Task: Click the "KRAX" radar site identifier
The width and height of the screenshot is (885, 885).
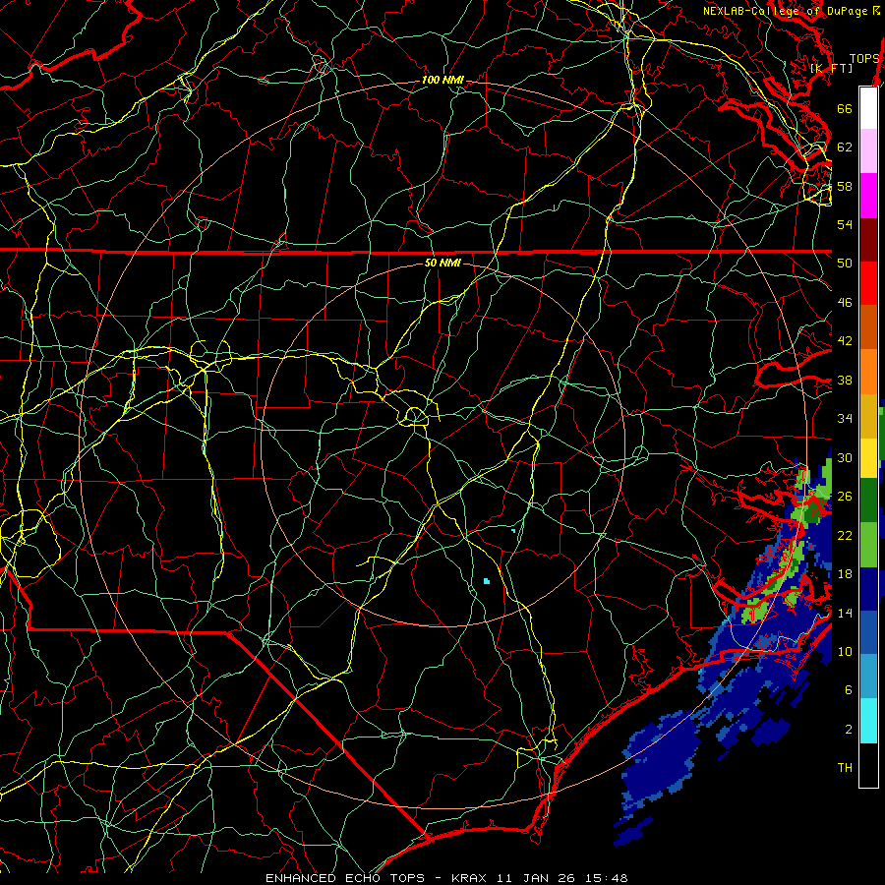Action: click(x=470, y=878)
